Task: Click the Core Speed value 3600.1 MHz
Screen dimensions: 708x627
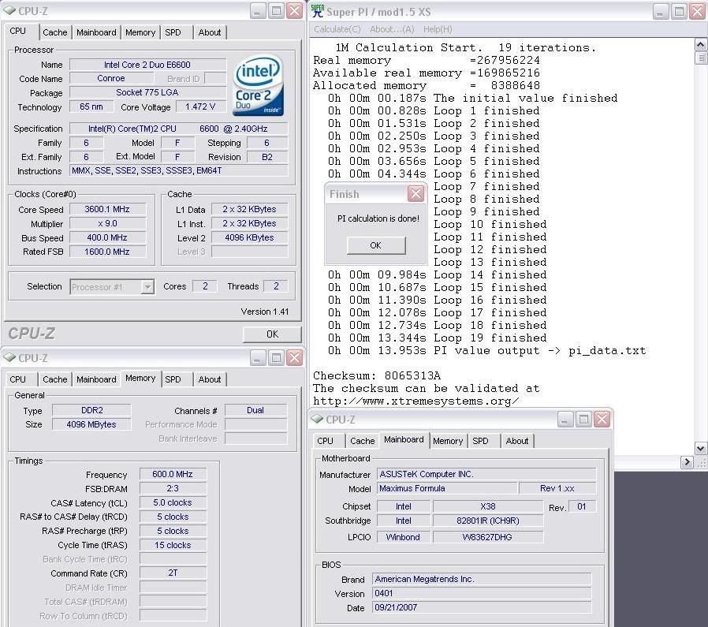Action: [x=107, y=209]
